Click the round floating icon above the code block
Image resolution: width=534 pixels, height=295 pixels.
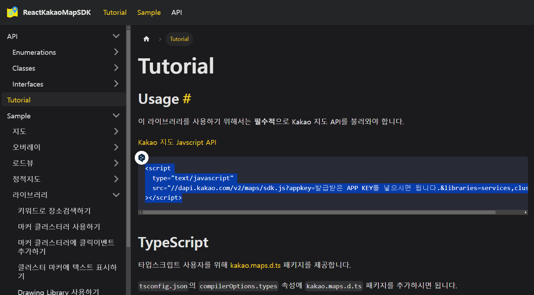pos(142,158)
